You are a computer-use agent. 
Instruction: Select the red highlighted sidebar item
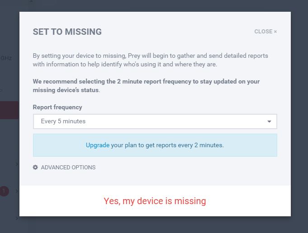pyautogui.click(x=9, y=110)
